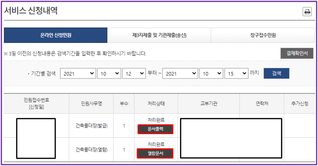Image resolution: width=318 pixels, height=166 pixels.
Task: Click the 민원접수번호 [신청일] column header
Action: pyautogui.click(x=37, y=103)
